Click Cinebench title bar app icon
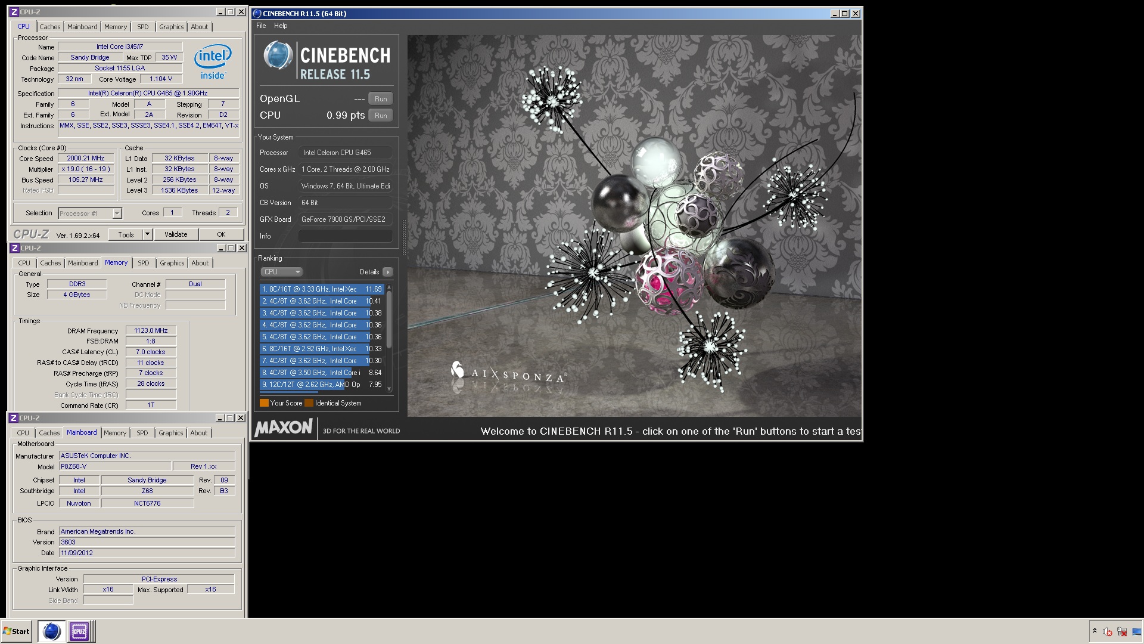This screenshot has width=1144, height=644. click(x=257, y=13)
